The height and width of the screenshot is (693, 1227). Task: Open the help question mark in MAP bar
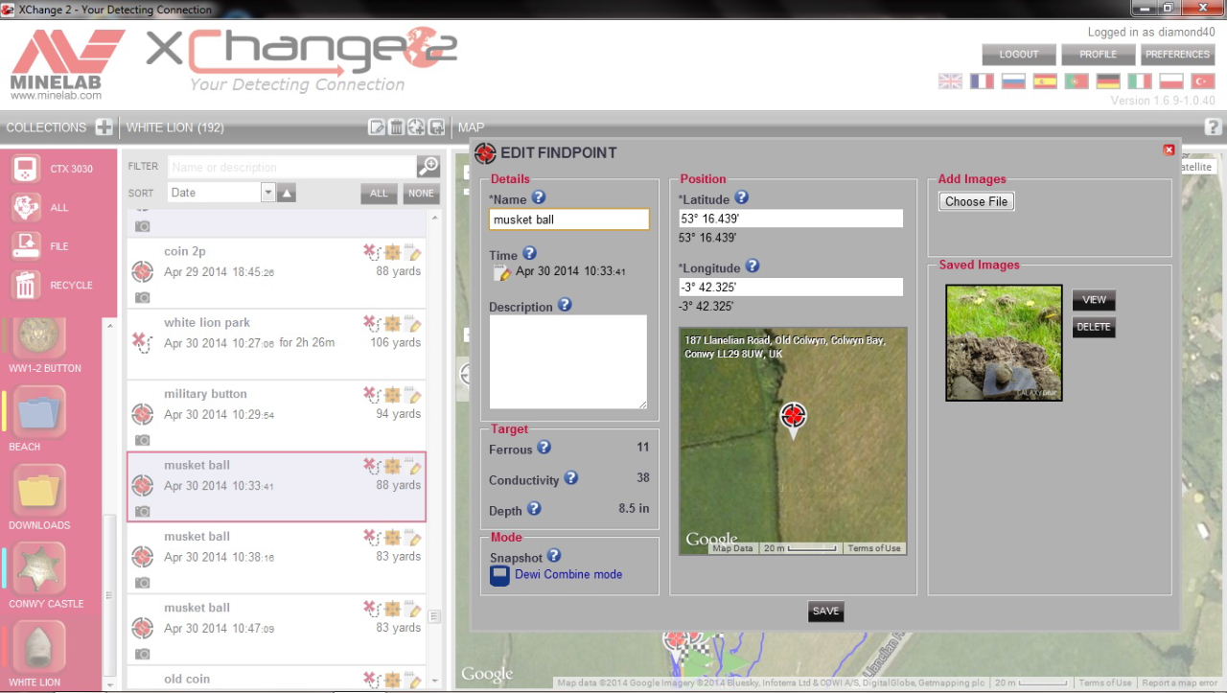point(1213,127)
